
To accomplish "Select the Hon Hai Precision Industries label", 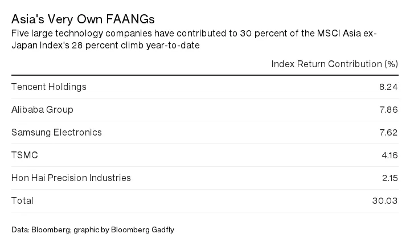I will (x=71, y=178).
